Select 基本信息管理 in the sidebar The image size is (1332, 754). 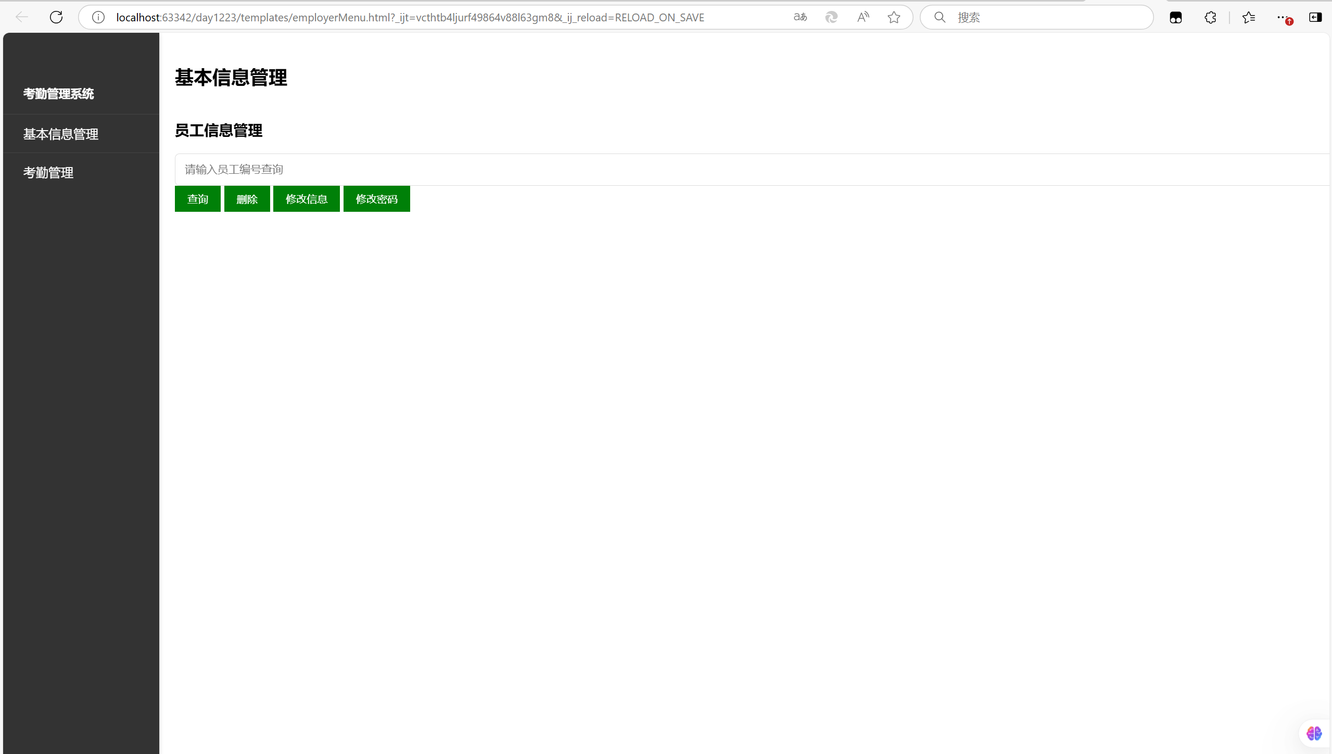[61, 134]
